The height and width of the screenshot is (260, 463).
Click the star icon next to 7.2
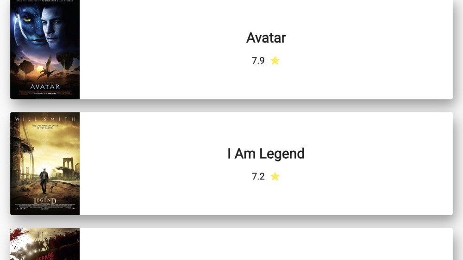[x=275, y=176]
